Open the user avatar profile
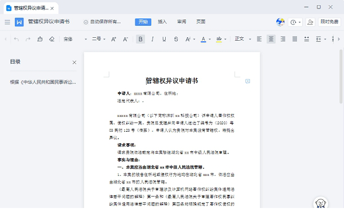 point(280,22)
